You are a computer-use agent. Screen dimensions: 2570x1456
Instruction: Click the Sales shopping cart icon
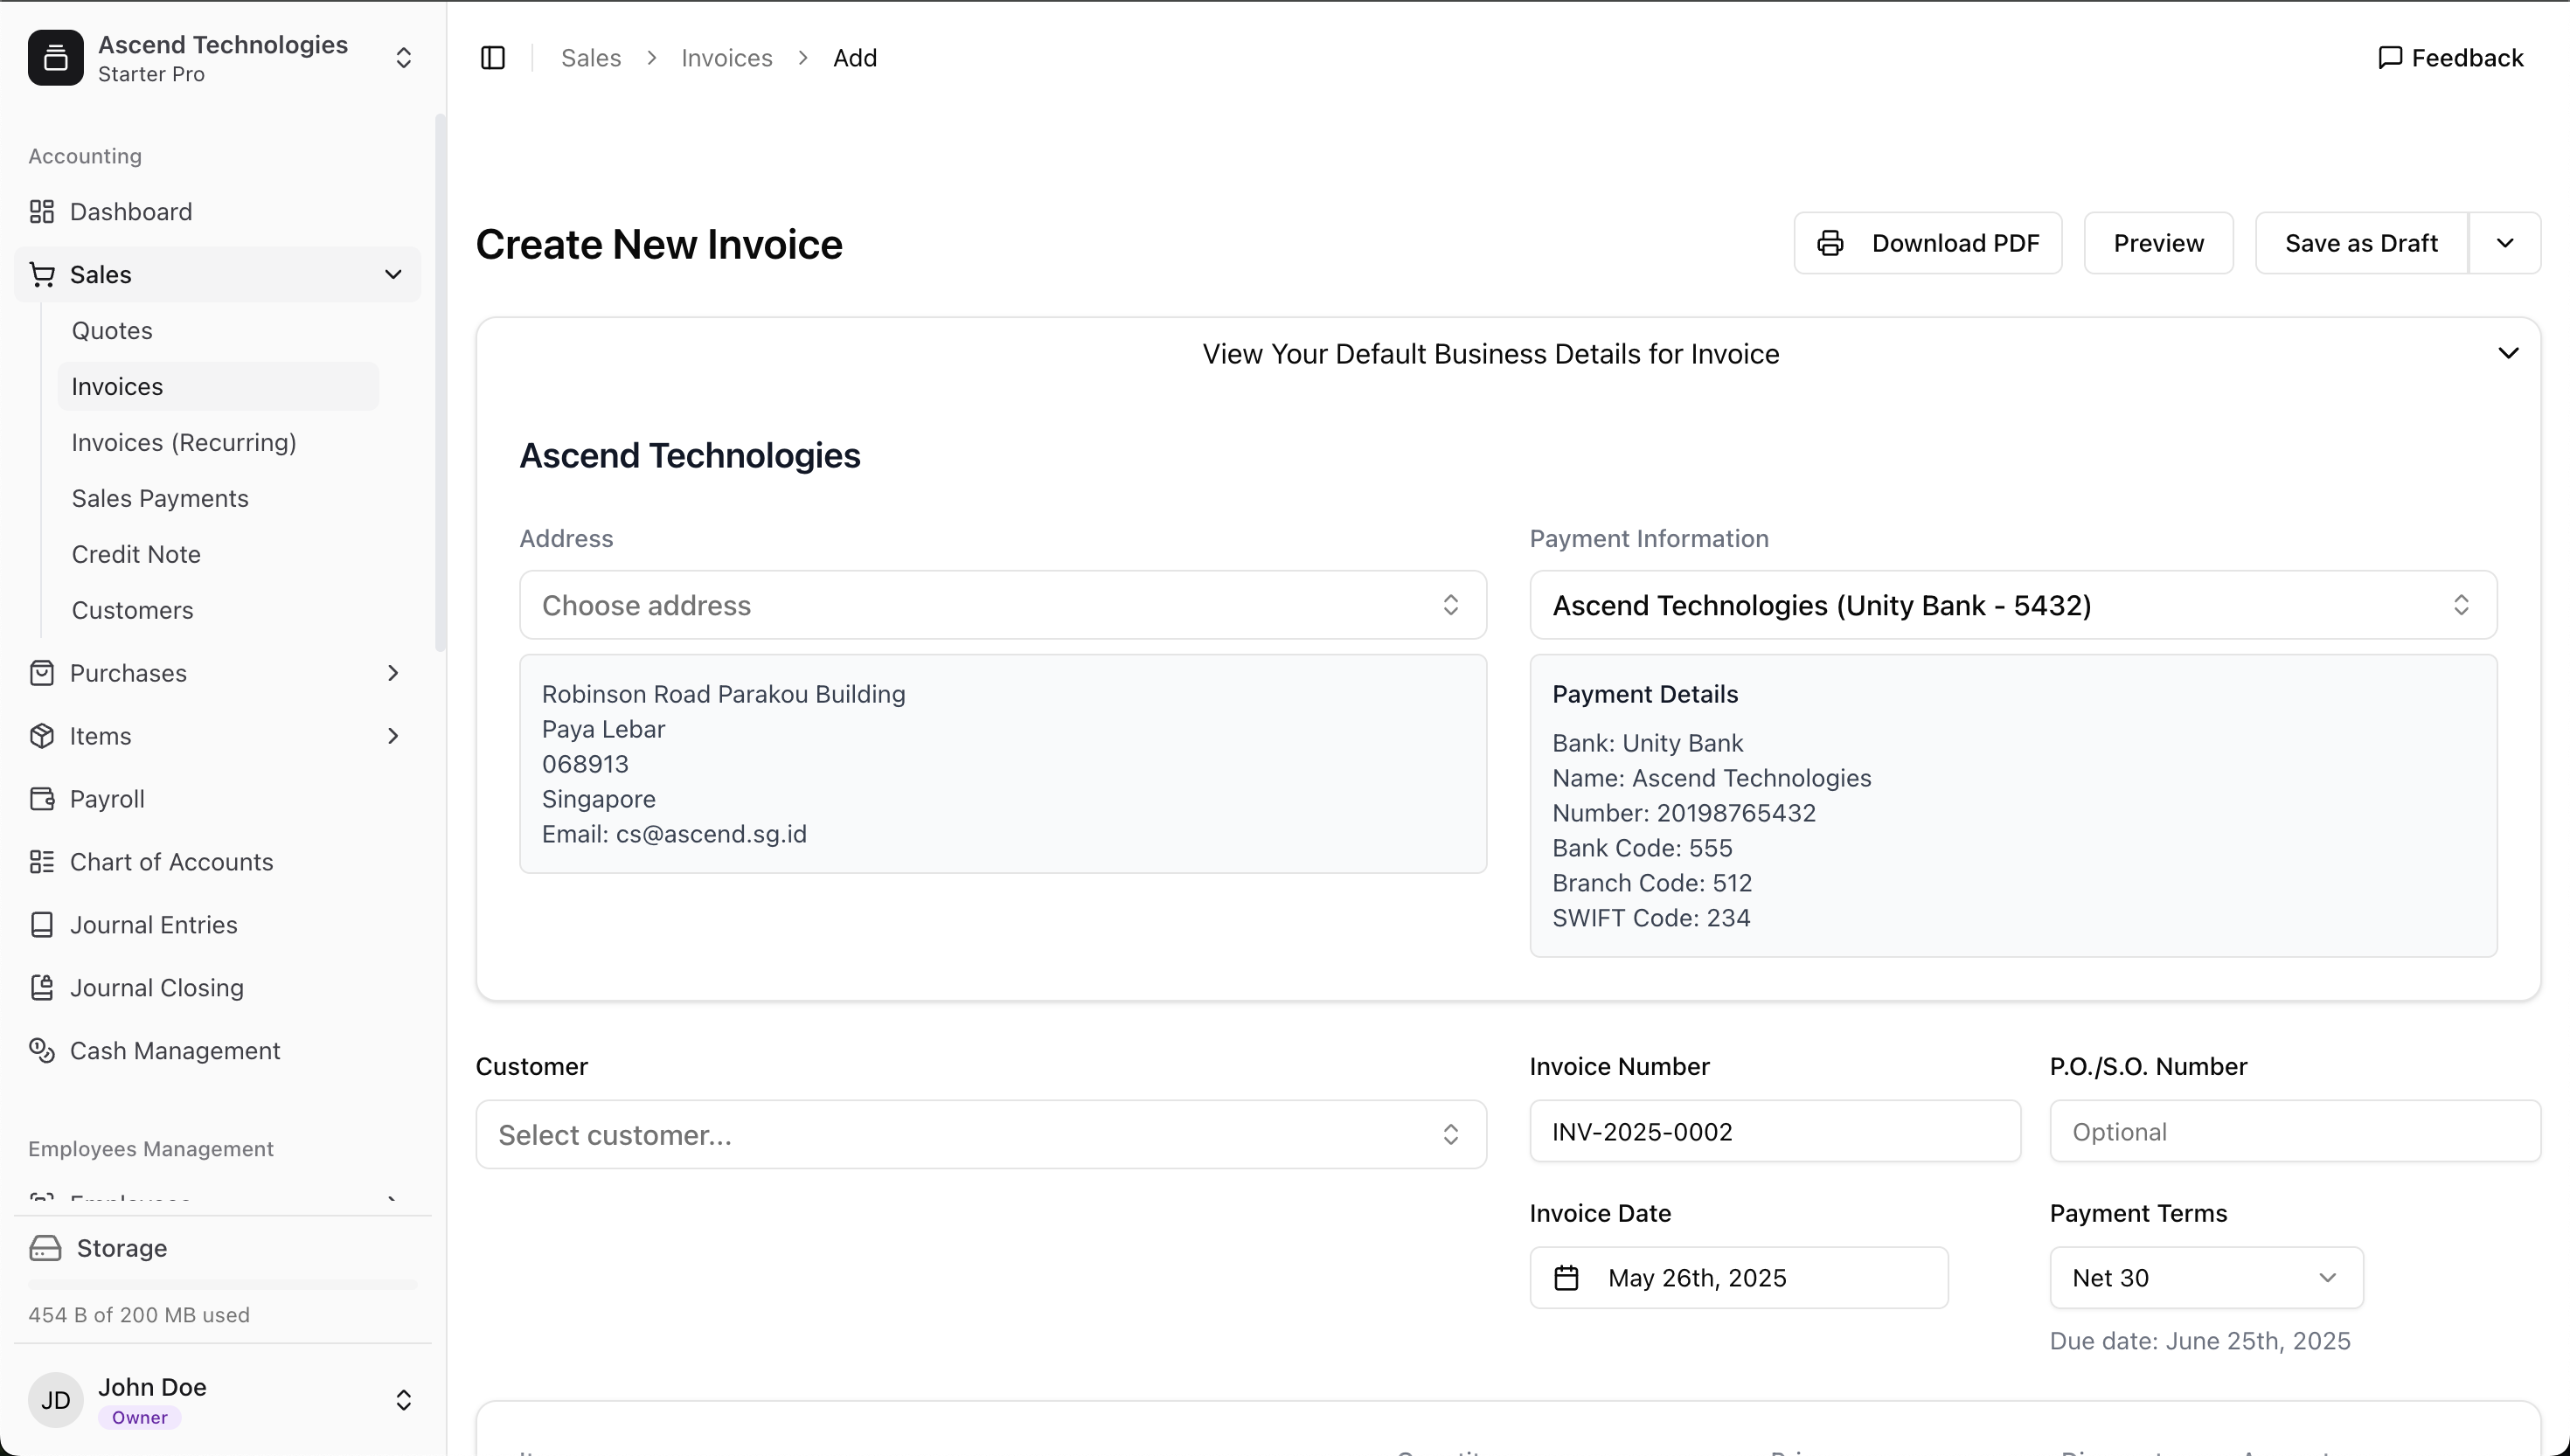coord(42,274)
